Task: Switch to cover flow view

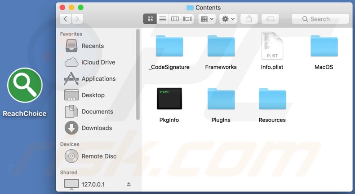Action: pyautogui.click(x=187, y=19)
